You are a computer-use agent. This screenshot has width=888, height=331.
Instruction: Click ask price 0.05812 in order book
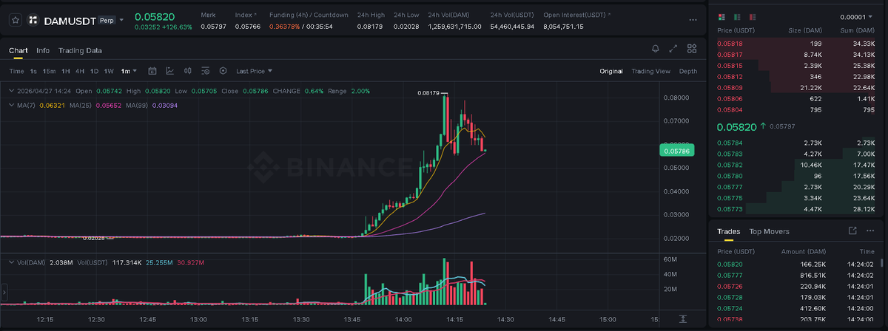(x=730, y=77)
